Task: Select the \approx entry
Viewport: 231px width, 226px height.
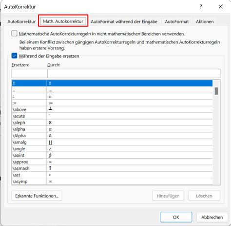Action: [x=112, y=162]
